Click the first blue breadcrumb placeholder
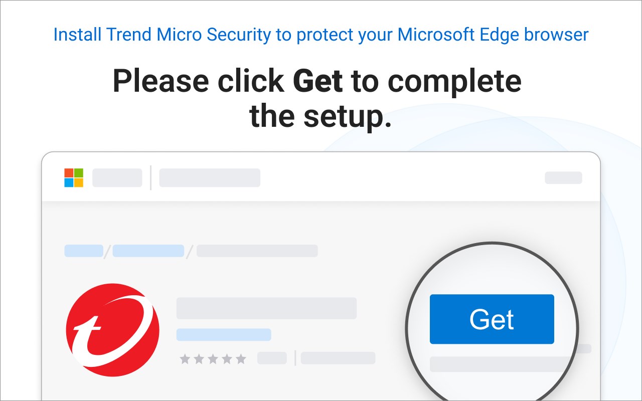The height and width of the screenshot is (401, 642). point(83,251)
